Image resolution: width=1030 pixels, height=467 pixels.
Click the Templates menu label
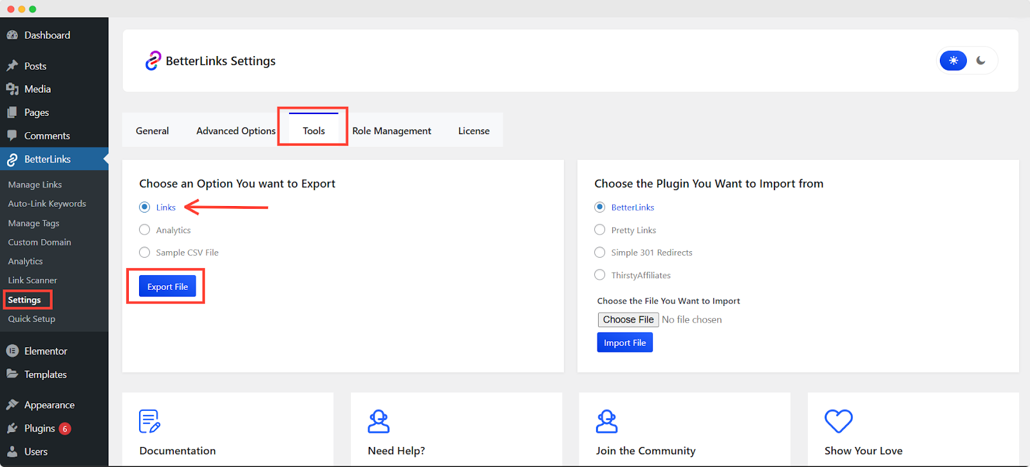click(46, 374)
